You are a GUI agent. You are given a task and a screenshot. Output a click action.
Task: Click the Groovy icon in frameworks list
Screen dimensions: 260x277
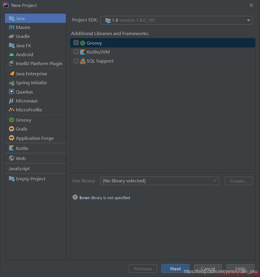click(83, 43)
